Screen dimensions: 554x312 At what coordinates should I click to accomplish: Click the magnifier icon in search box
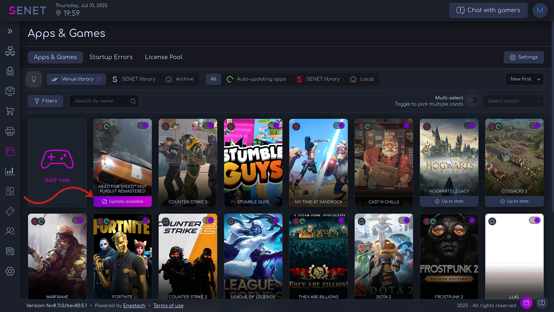[133, 101]
